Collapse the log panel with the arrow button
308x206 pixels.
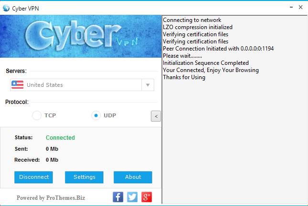156,116
